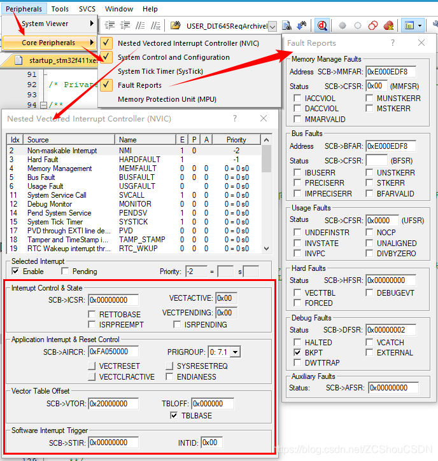Click the startup_stm32f411xe file tab icon
The width and height of the screenshot is (438, 461).
19,60
